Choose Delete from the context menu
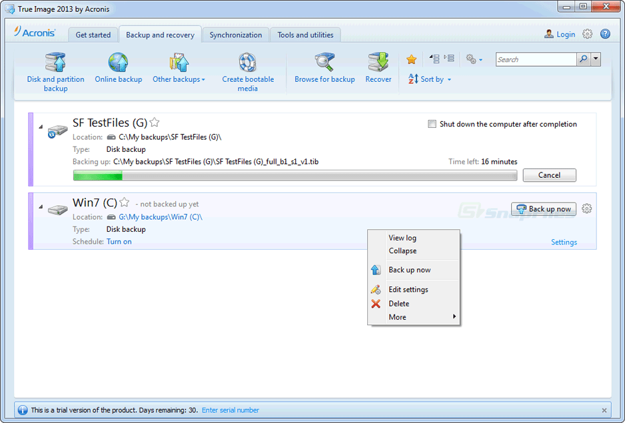 tap(414, 303)
